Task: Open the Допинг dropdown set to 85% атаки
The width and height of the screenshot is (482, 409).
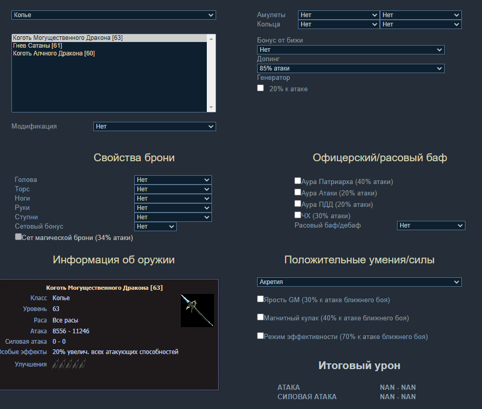Action: (x=350, y=68)
